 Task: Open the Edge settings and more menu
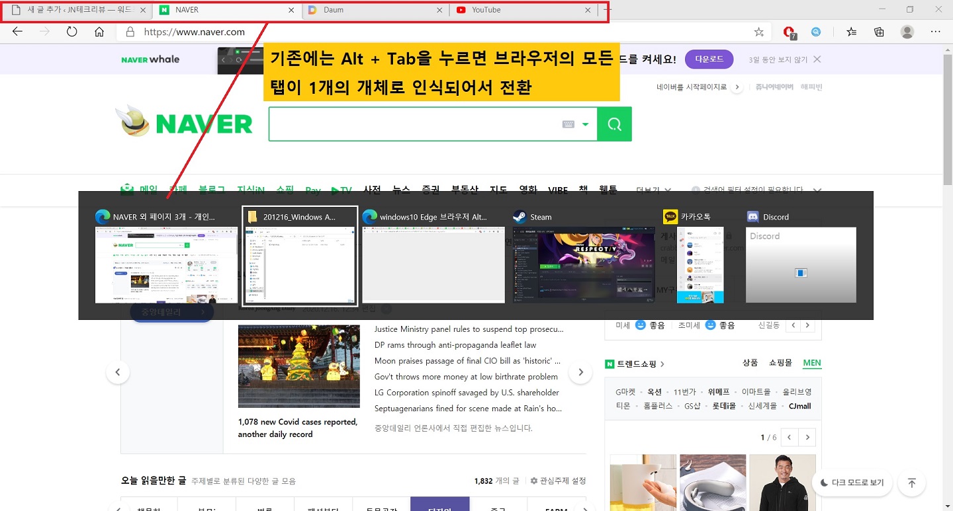[x=935, y=32]
